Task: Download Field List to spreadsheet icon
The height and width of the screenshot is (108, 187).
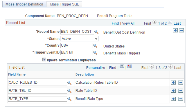Action: pos(130,67)
